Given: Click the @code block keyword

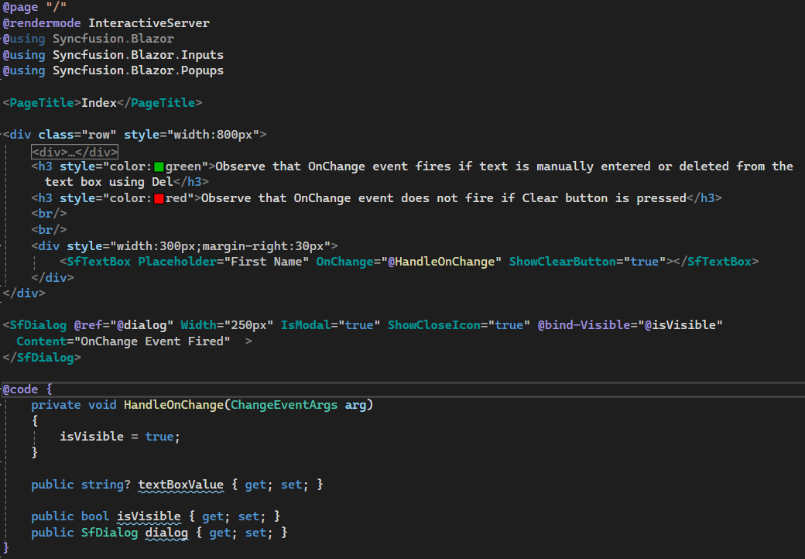Looking at the screenshot, I should point(20,389).
